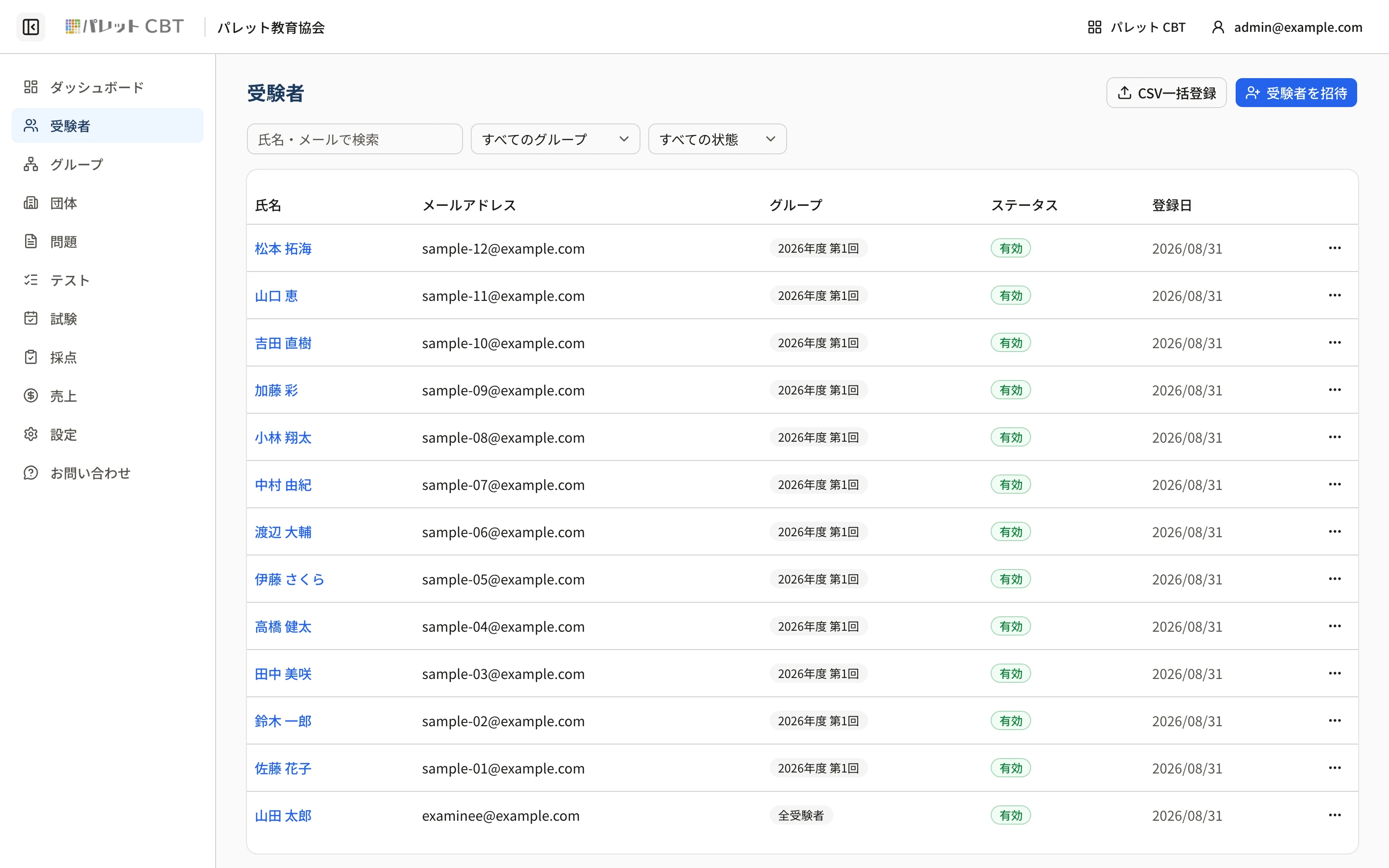The image size is (1389, 868).
Task: Open the examinee 吉田 直樹
Action: [283, 343]
